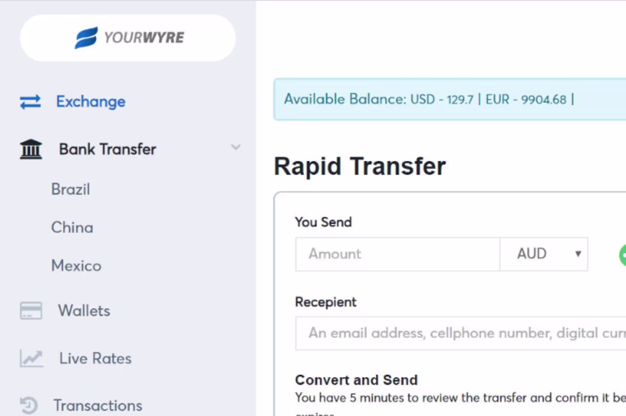Select Mexico under Bank Transfer
626x416 pixels.
76,266
